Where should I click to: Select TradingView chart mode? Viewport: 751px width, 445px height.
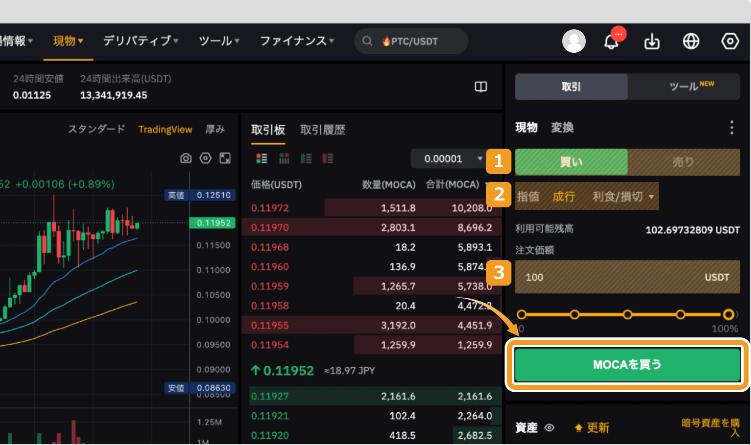point(165,129)
